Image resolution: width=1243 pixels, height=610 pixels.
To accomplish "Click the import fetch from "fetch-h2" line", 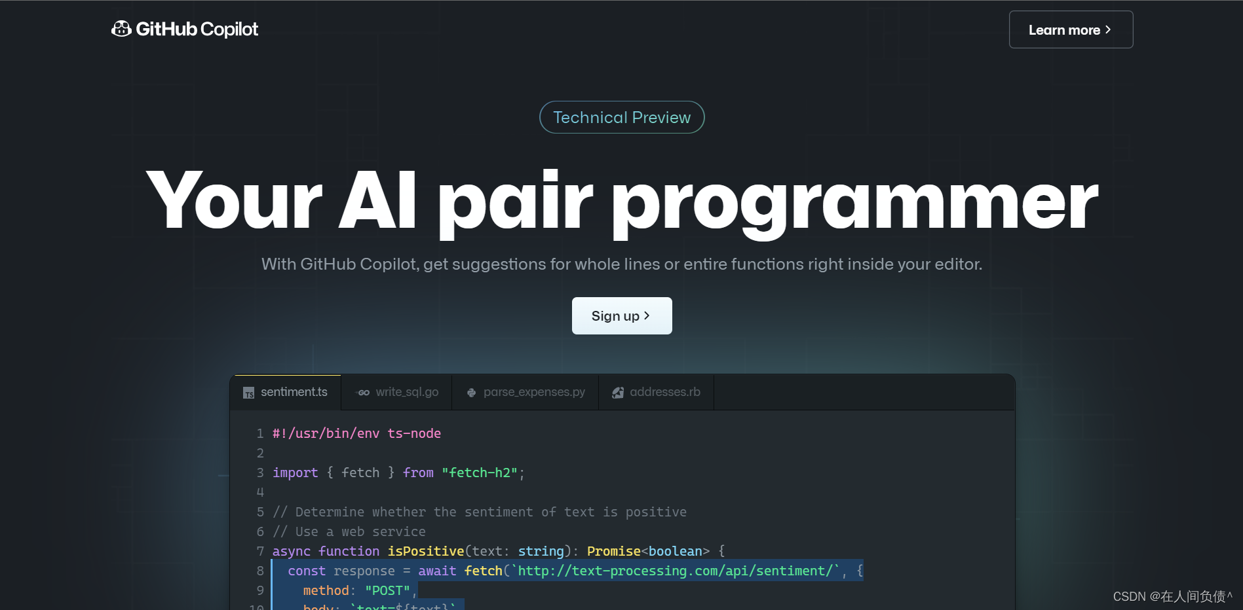I will (398, 473).
